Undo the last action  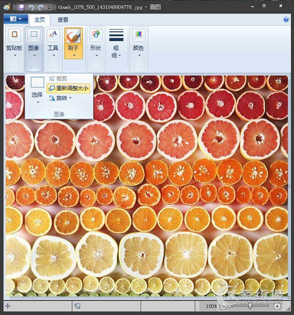coord(31,7)
